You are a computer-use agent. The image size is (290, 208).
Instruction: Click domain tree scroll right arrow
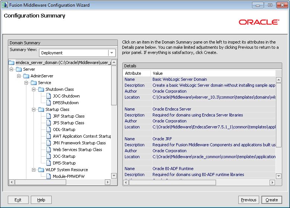[107, 182]
